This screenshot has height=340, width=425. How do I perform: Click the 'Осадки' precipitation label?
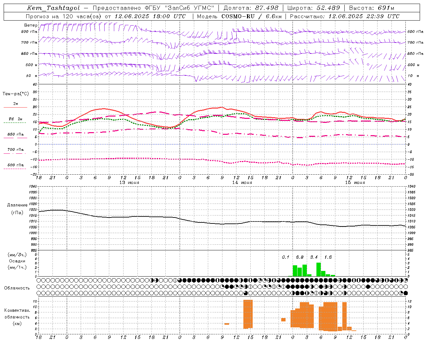(17, 261)
